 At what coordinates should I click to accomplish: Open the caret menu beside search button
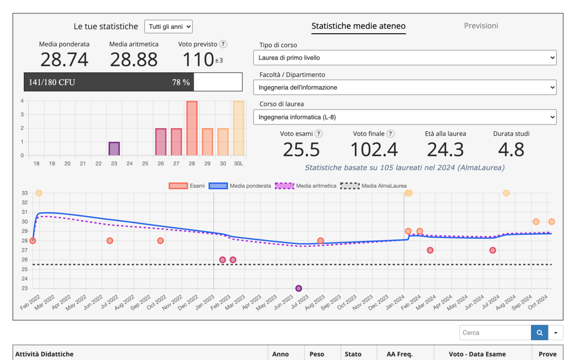(x=556, y=333)
